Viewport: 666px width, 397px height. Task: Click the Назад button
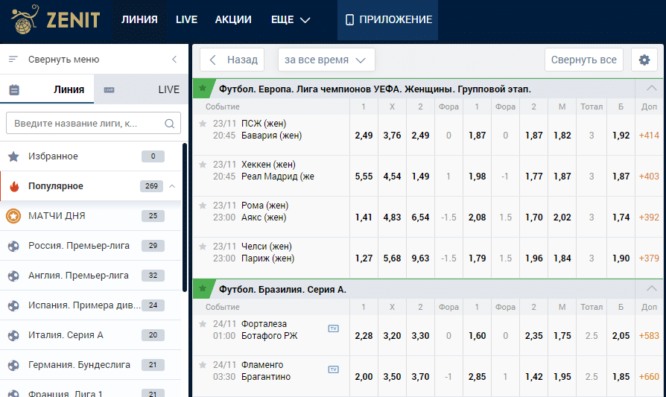point(232,60)
